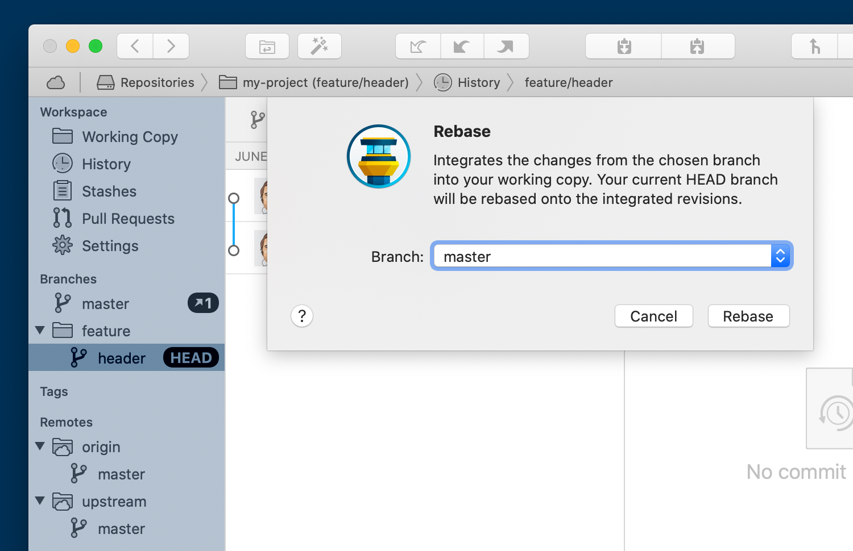
Task: Select Repositories in the breadcrumb path
Action: click(156, 82)
